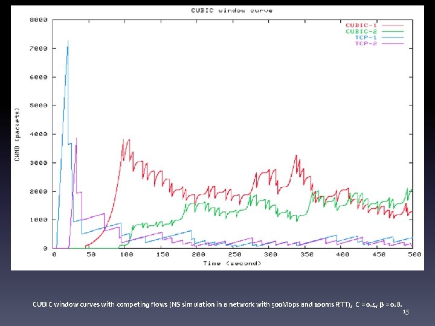435x326 pixels.
Task: Click the x-axis value 200
Action: [x=199, y=254]
